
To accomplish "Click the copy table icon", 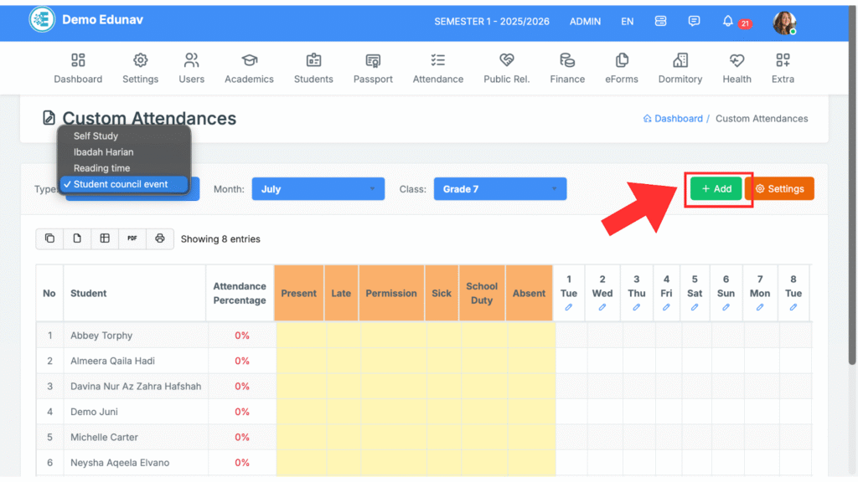I will [49, 238].
